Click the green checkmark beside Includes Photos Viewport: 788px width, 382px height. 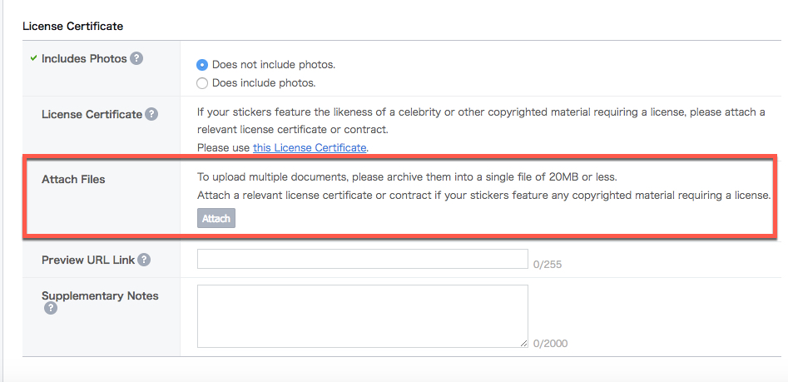(33, 58)
